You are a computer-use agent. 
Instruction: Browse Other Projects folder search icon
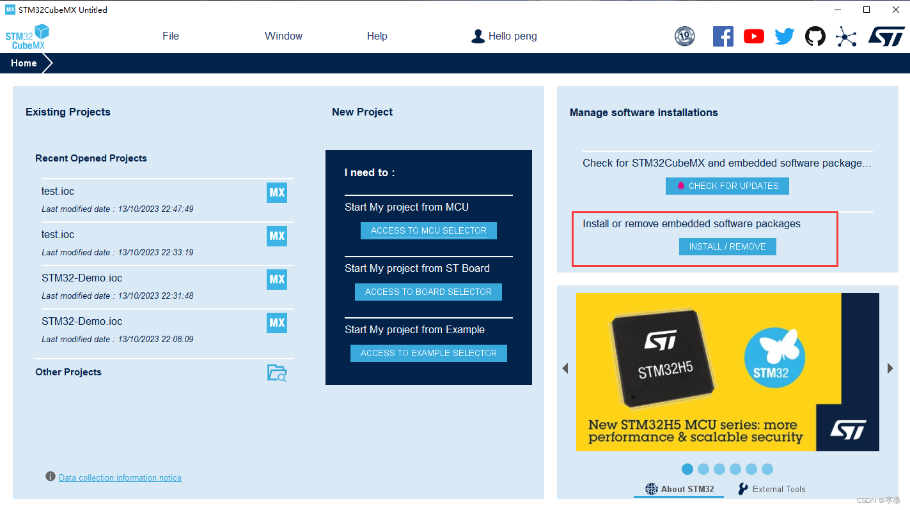tap(277, 373)
